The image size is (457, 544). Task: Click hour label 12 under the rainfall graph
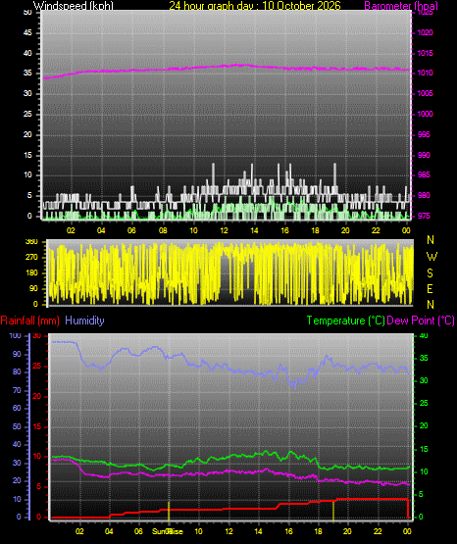[x=228, y=531]
